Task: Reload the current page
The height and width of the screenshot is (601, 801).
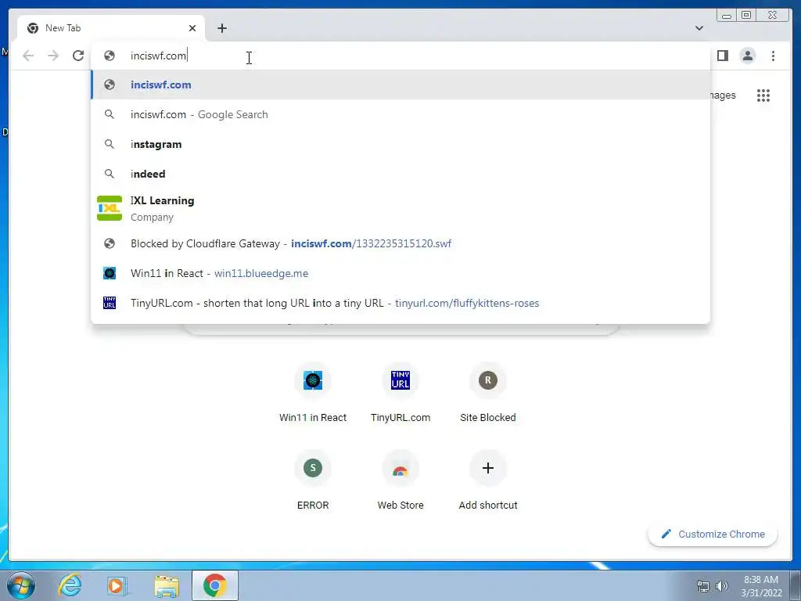Action: 78,56
